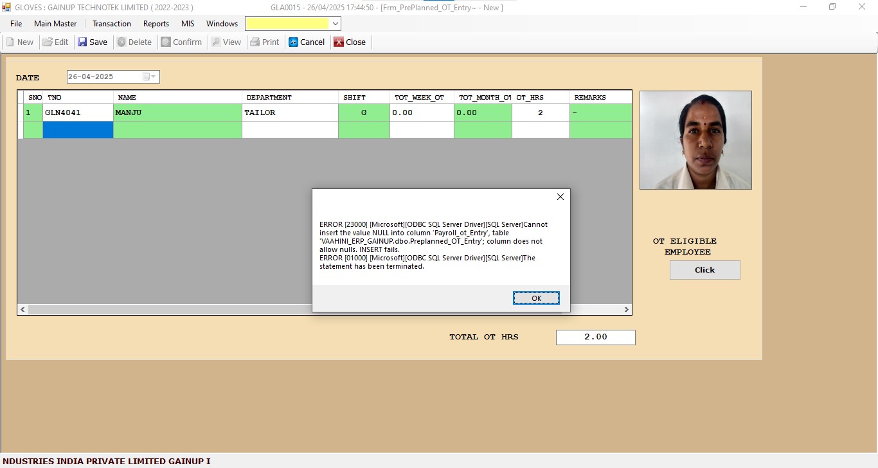The image size is (878, 468).
Task: Click the Save toolbar icon
Action: pos(82,42)
